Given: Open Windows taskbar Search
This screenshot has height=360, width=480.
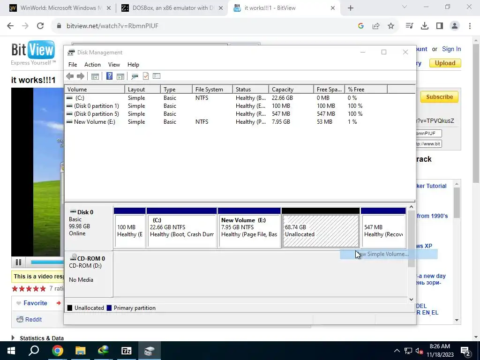Looking at the screenshot, I should (x=34, y=351).
